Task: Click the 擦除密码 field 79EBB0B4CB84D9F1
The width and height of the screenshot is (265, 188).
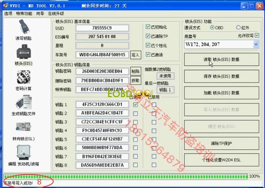Action: pos(102,80)
